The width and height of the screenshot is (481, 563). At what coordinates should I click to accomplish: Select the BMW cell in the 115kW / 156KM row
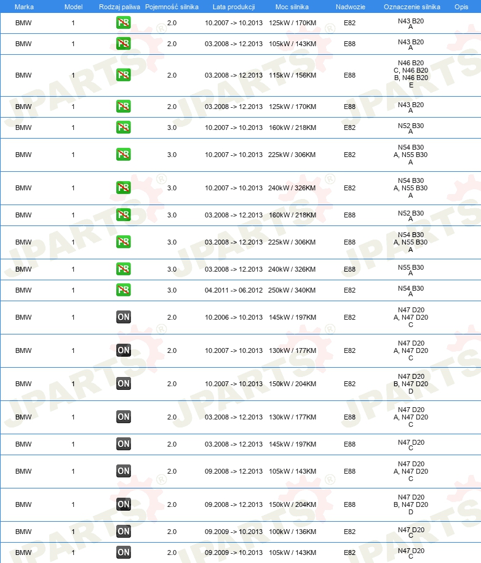(x=23, y=75)
